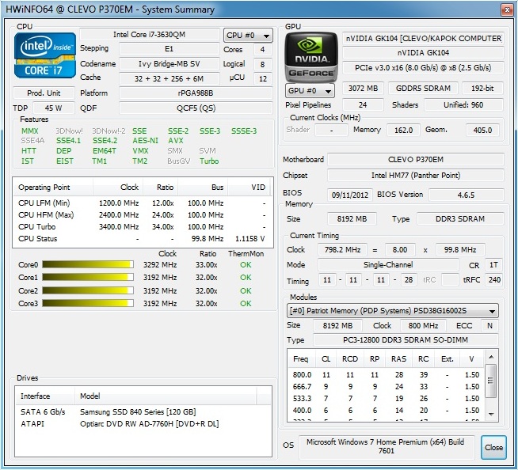The width and height of the screenshot is (518, 470).
Task: Select the CPU LFM (Min) row
Action: [143, 203]
